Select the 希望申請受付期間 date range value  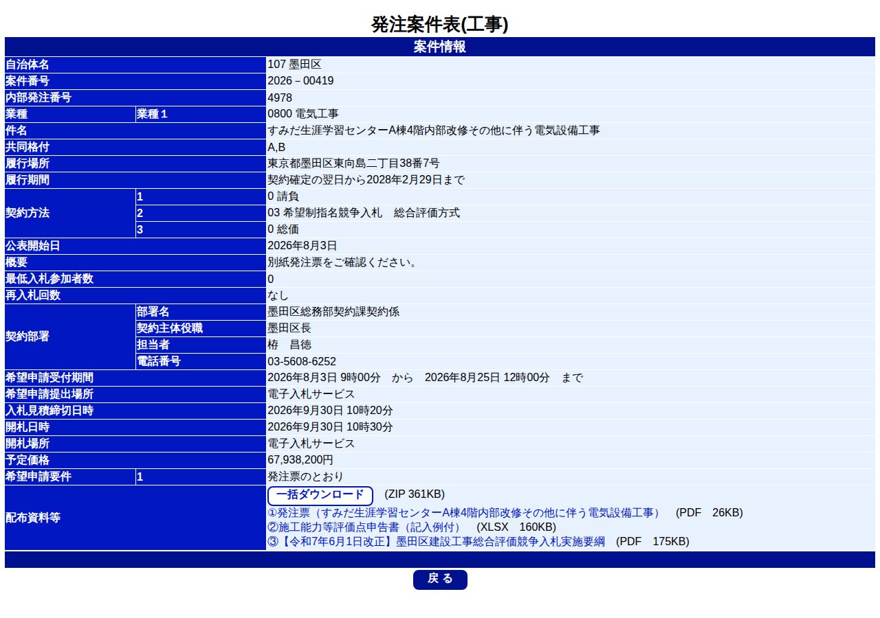(x=426, y=378)
